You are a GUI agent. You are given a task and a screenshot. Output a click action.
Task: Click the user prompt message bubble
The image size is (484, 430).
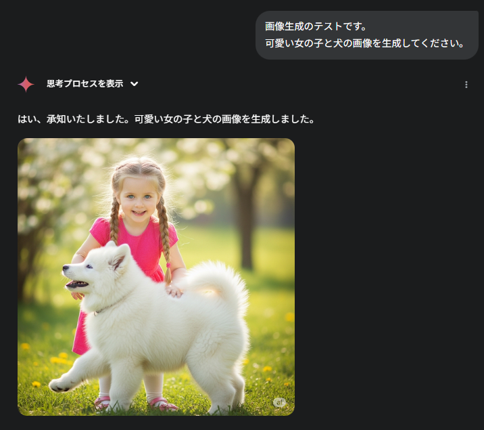(x=366, y=35)
